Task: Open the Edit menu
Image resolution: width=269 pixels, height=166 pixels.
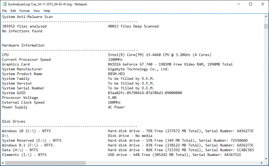Action: (13, 11)
